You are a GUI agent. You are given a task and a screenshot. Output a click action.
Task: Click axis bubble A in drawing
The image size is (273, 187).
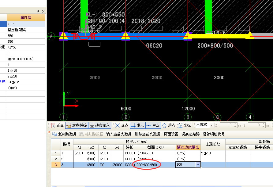(51, 36)
